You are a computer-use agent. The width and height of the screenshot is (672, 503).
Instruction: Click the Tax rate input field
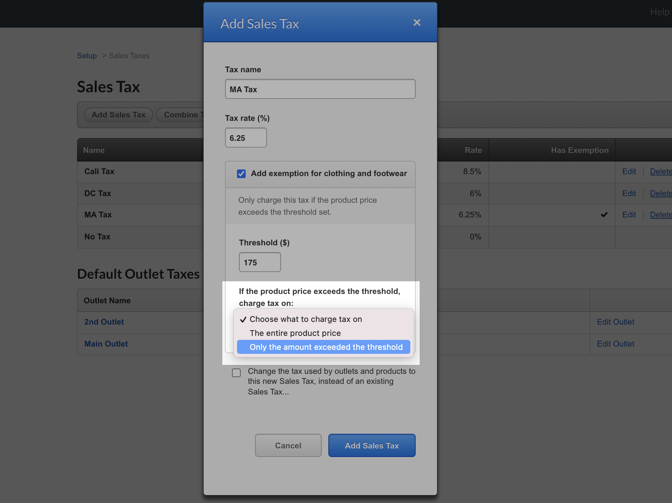(x=246, y=137)
